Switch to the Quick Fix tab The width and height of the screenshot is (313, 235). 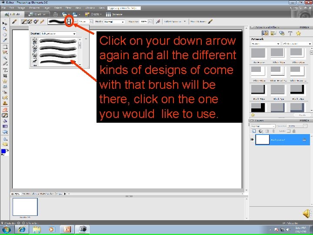tap(37, 14)
